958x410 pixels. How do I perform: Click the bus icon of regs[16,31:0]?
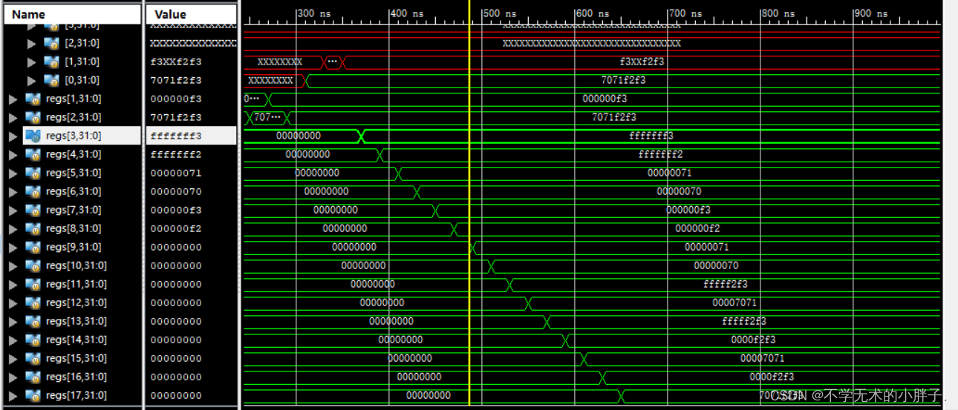click(x=33, y=377)
